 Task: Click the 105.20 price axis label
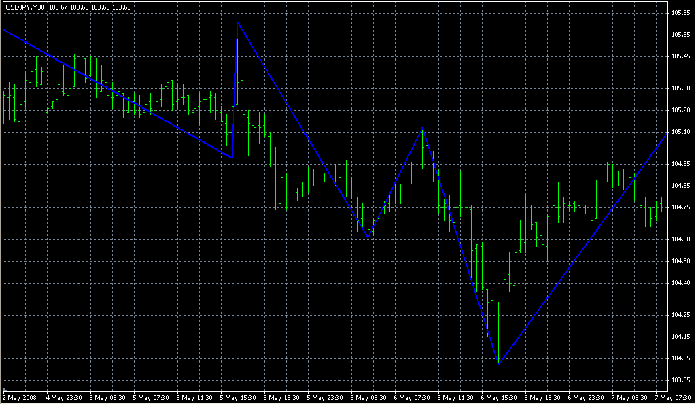pos(680,110)
